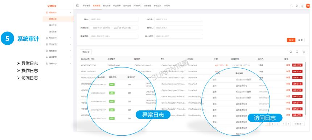Click the orange 查询 button
This screenshot has height=140, width=312.
tap(291, 40)
